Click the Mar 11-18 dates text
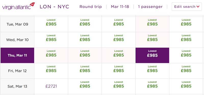The height and width of the screenshot is (95, 204). 120,7
